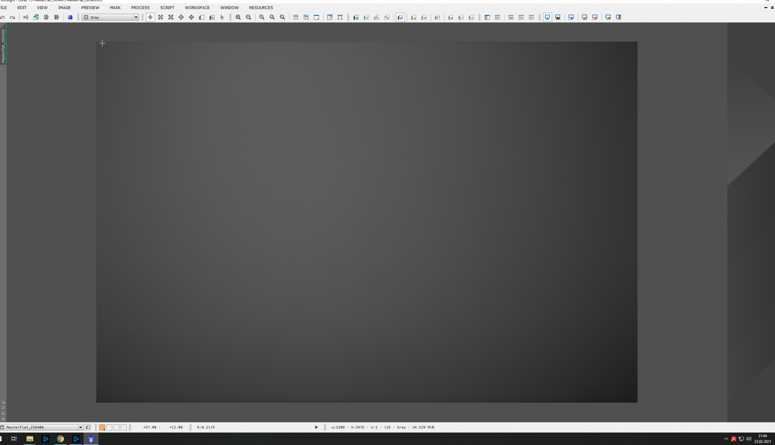Open the VIEW menu
Viewport: 775px width, 445px height.
pos(42,8)
